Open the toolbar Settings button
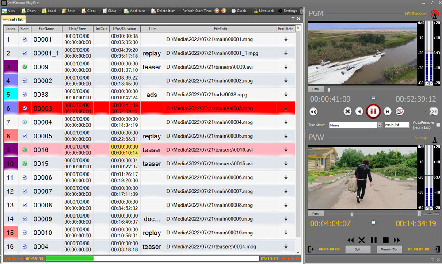This screenshot has height=264, width=442. point(288,11)
